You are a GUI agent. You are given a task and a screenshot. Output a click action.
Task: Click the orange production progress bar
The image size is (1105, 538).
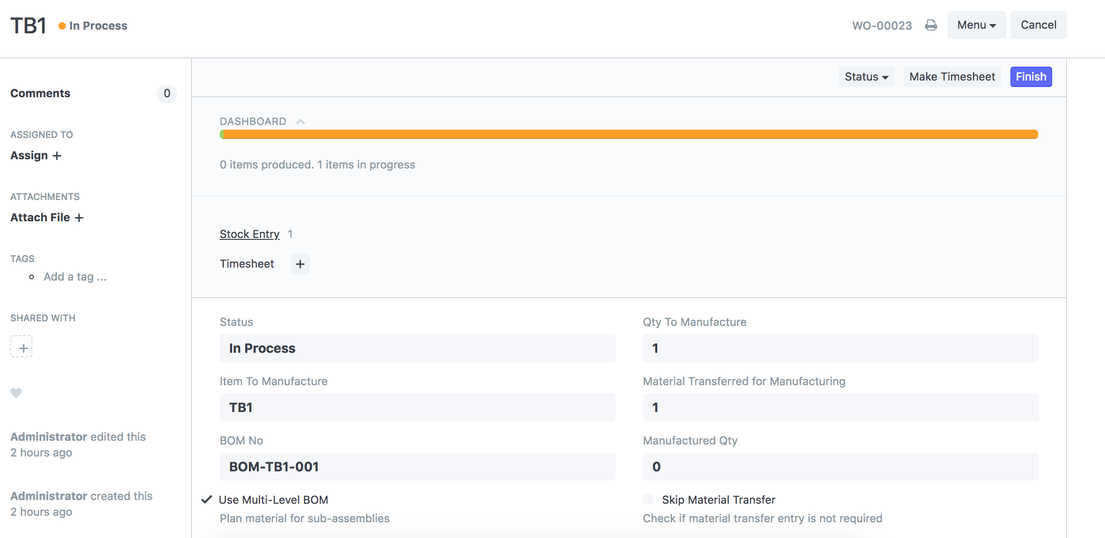(x=629, y=134)
